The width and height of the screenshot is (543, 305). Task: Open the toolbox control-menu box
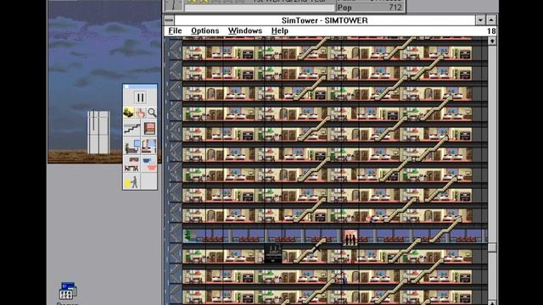126,86
